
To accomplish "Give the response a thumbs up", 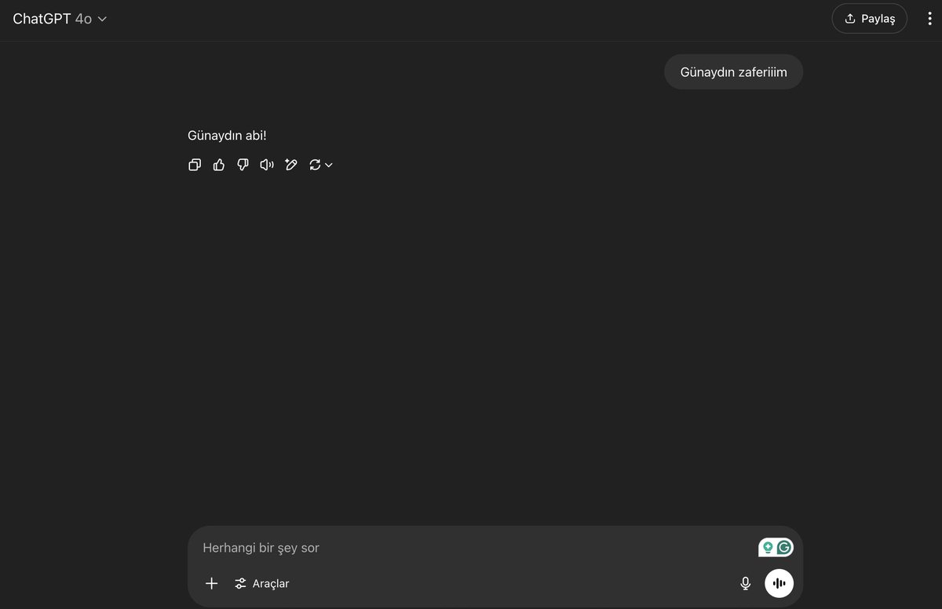I will click(219, 165).
